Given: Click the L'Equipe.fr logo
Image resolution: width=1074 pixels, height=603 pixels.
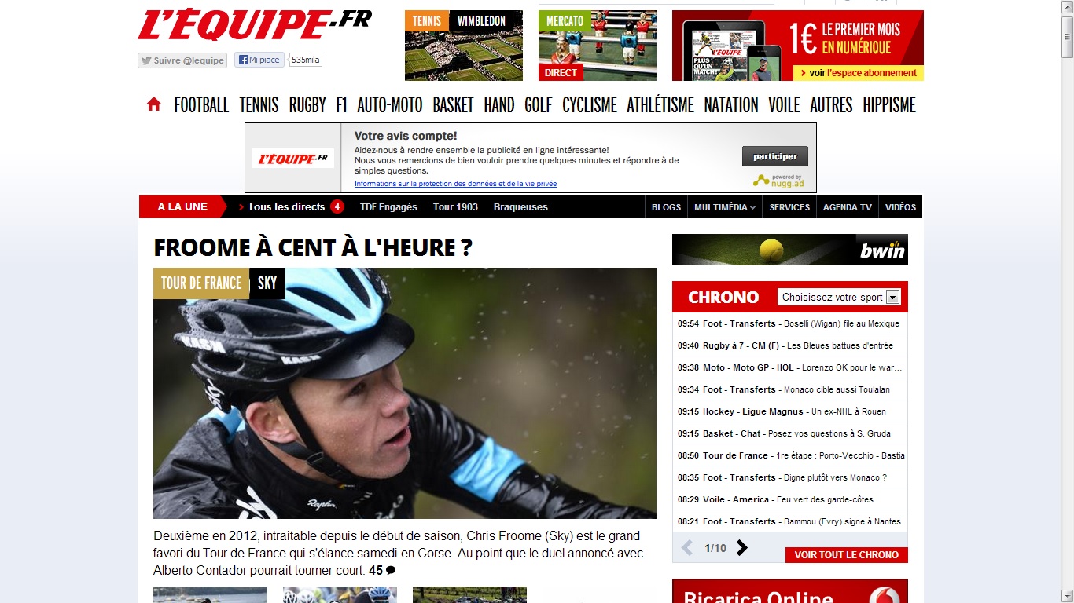Looking at the screenshot, I should coord(255,25).
